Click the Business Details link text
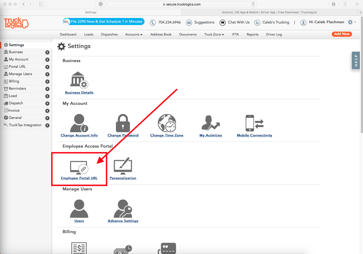The image size is (363, 254). [79, 93]
